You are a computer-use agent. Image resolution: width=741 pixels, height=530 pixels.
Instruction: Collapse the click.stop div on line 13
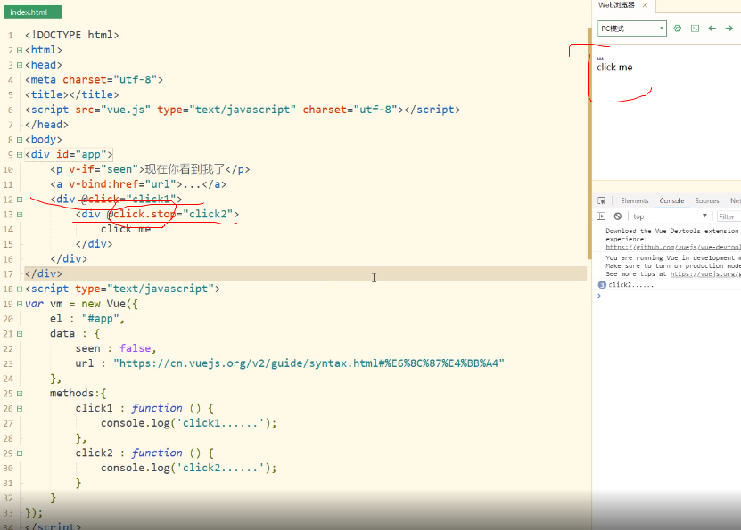(x=20, y=215)
